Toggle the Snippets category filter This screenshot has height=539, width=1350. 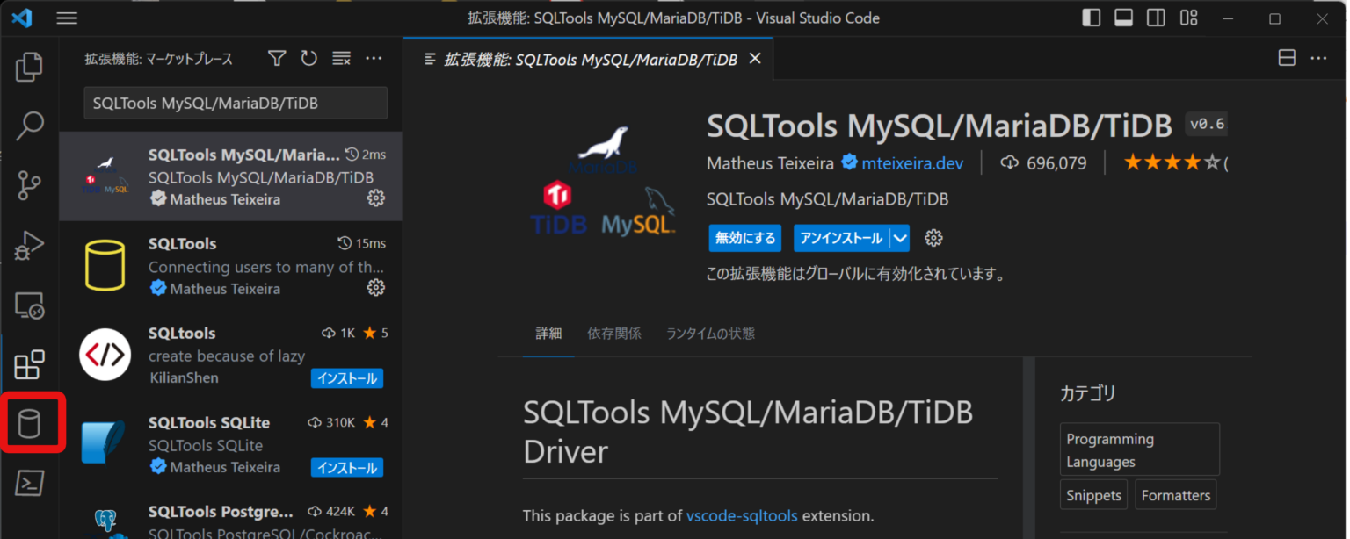[1093, 494]
